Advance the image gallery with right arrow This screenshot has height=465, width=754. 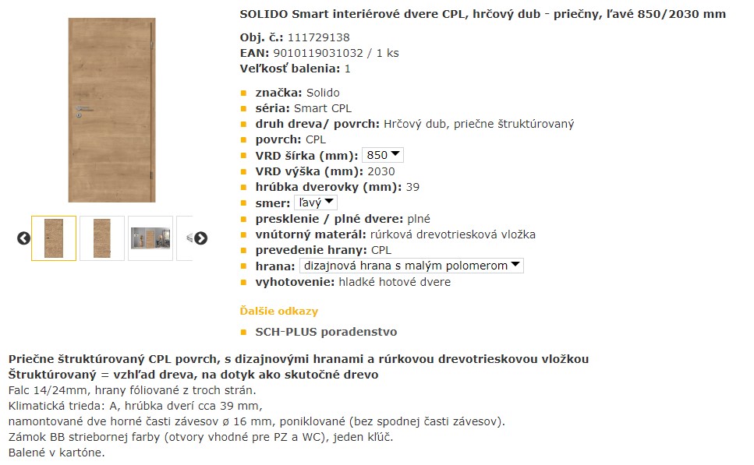coord(200,238)
